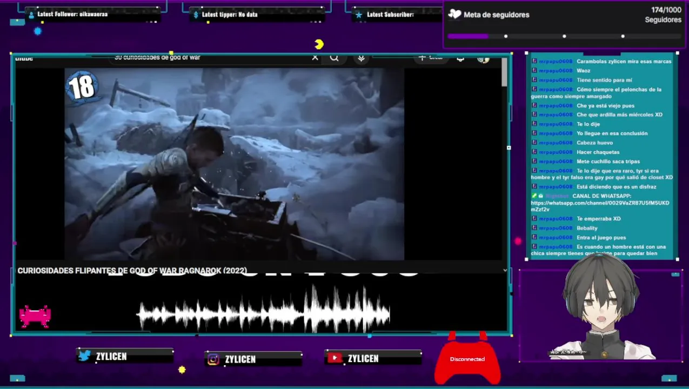Click the chat message Mete cuchillo saca tripas
The height and width of the screenshot is (389, 689).
pyautogui.click(x=608, y=161)
